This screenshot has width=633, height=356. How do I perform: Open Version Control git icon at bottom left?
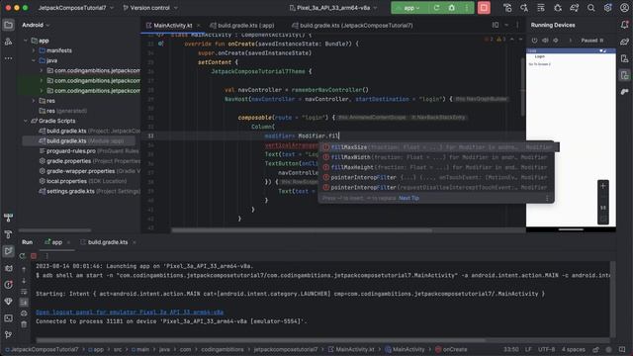point(8,334)
